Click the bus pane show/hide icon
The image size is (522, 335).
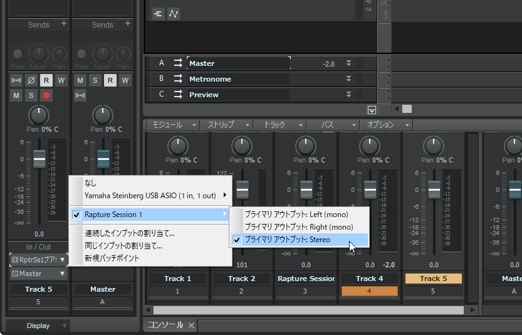pyautogui.click(x=372, y=110)
